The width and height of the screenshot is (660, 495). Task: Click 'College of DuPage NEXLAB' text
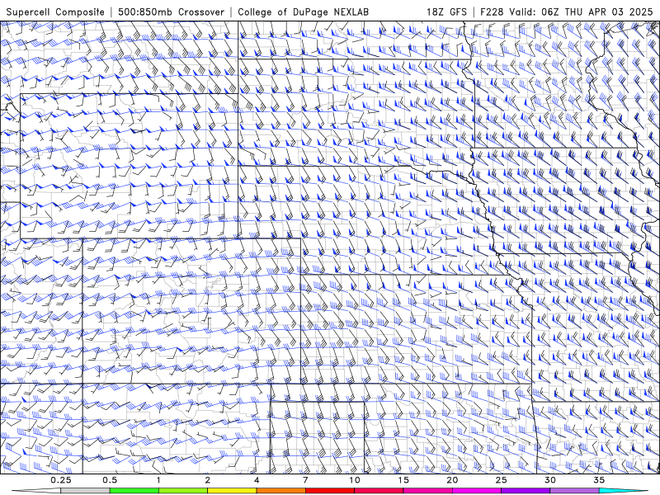tap(303, 12)
